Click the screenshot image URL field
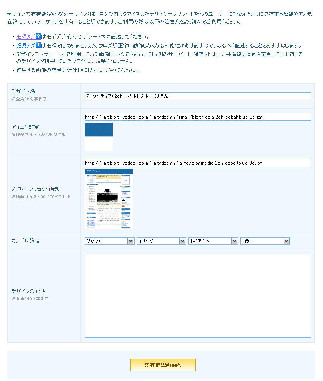Viewport: 323px width, 381px height. (x=198, y=163)
